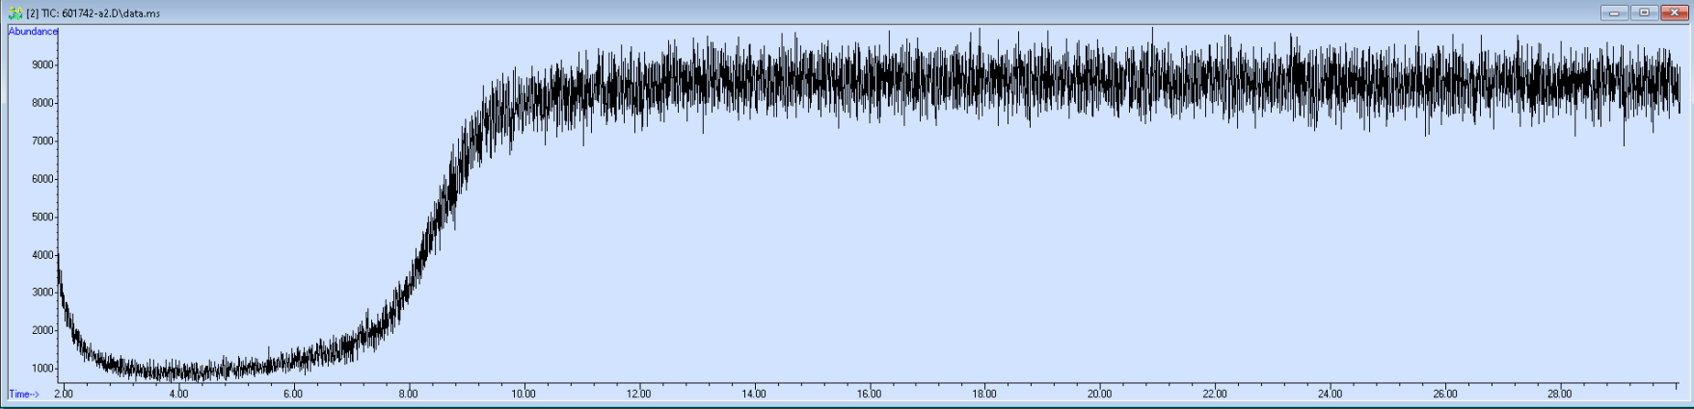The image size is (1694, 409).
Task: Click the 22.00 time axis label
Action: [1215, 395]
